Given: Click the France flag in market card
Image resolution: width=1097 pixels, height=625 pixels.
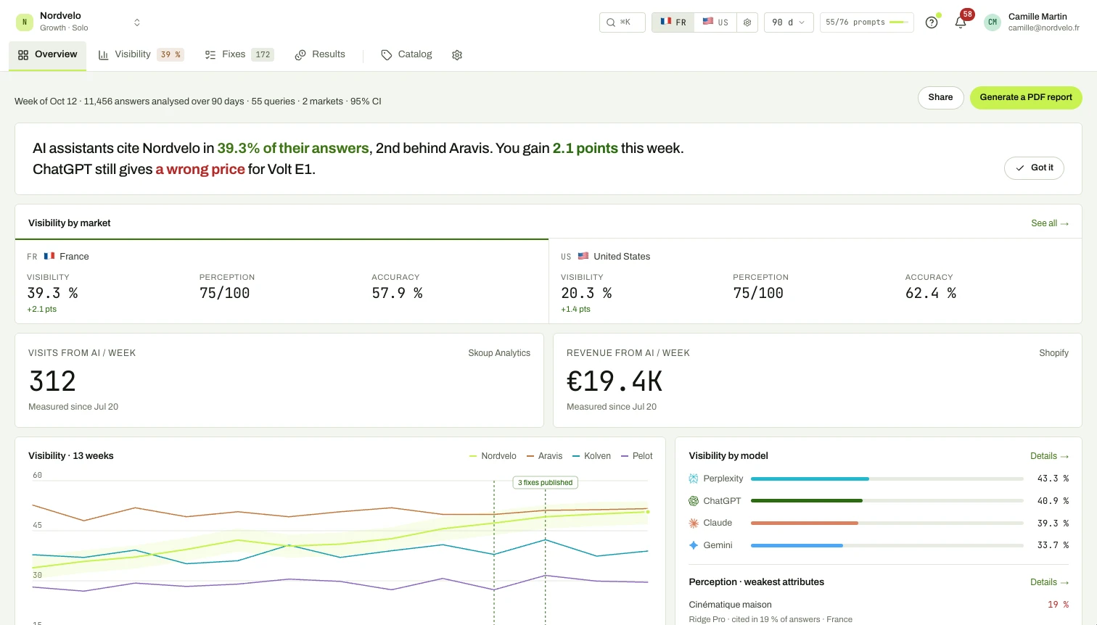Looking at the screenshot, I should pyautogui.click(x=49, y=256).
